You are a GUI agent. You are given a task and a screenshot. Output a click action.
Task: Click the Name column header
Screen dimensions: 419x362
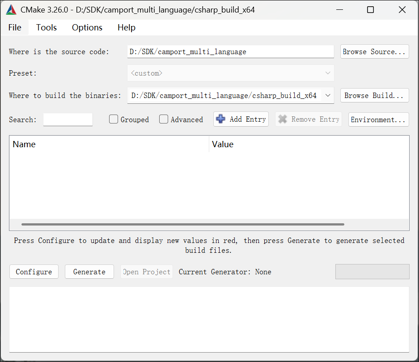pyautogui.click(x=109, y=145)
